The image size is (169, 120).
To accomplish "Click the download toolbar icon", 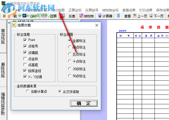I will point(4,16).
